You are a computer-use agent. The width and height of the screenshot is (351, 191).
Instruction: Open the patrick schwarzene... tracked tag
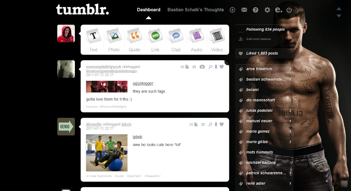click(264, 173)
